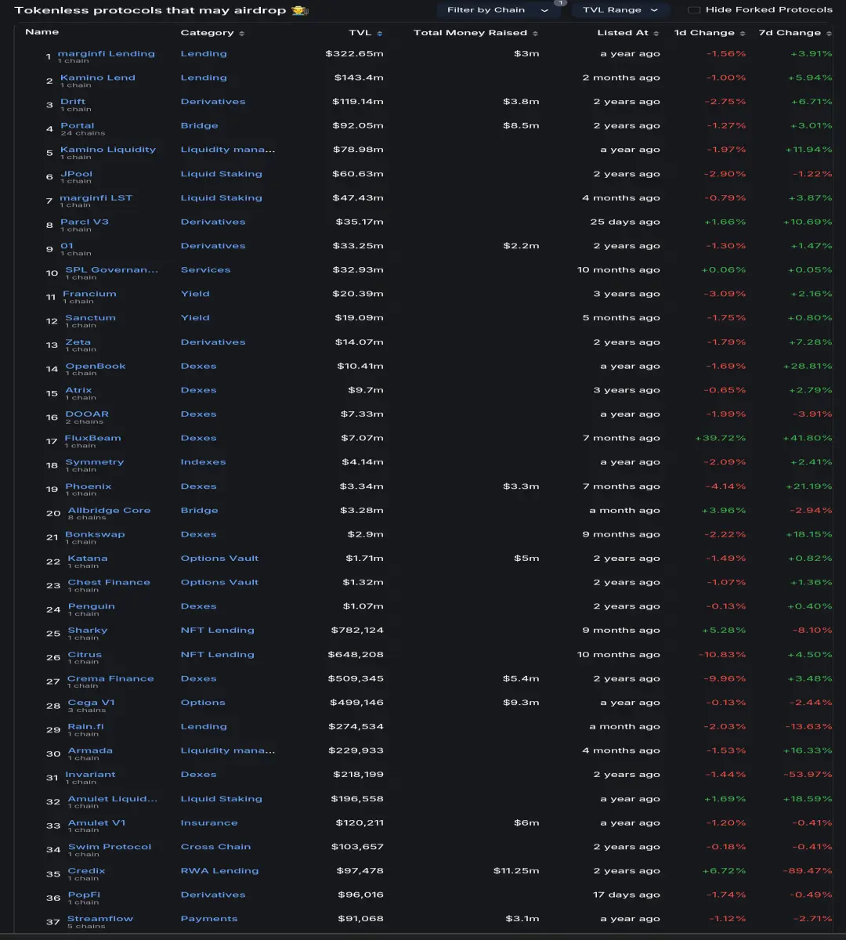Select the Name column header
Viewport: 846px width, 940px height.
(42, 32)
